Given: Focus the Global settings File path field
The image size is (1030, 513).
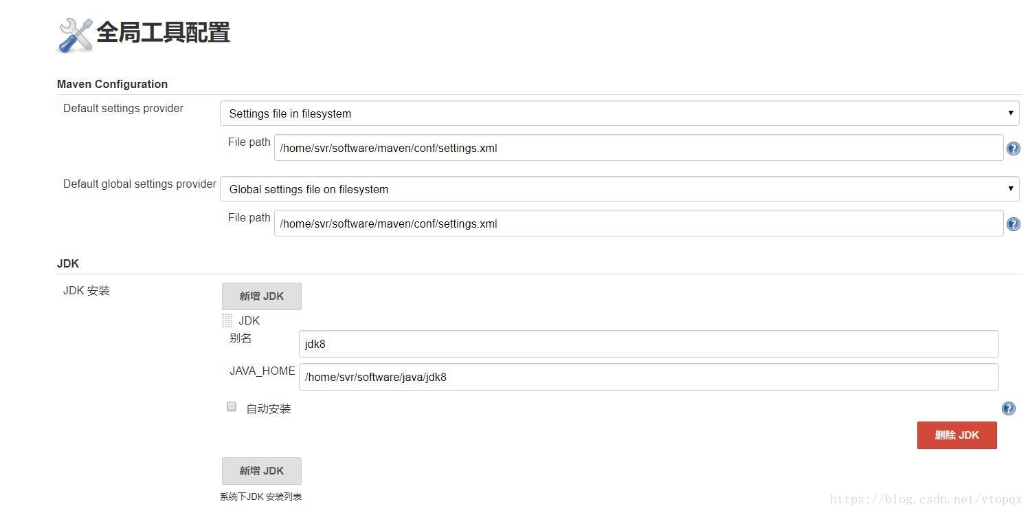Looking at the screenshot, I should (x=638, y=223).
